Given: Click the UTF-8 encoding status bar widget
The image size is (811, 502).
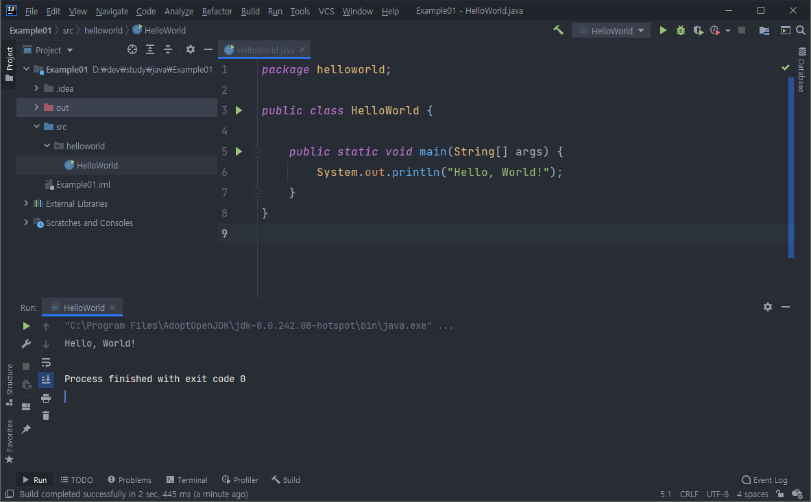Looking at the screenshot, I should coord(717,494).
